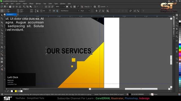Toggle Italic text formatting
Image resolution: width=181 pixels, height=101 pixels.
click(x=100, y=11)
